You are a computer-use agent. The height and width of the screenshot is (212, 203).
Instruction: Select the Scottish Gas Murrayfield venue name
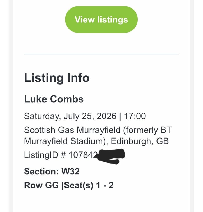71,130
